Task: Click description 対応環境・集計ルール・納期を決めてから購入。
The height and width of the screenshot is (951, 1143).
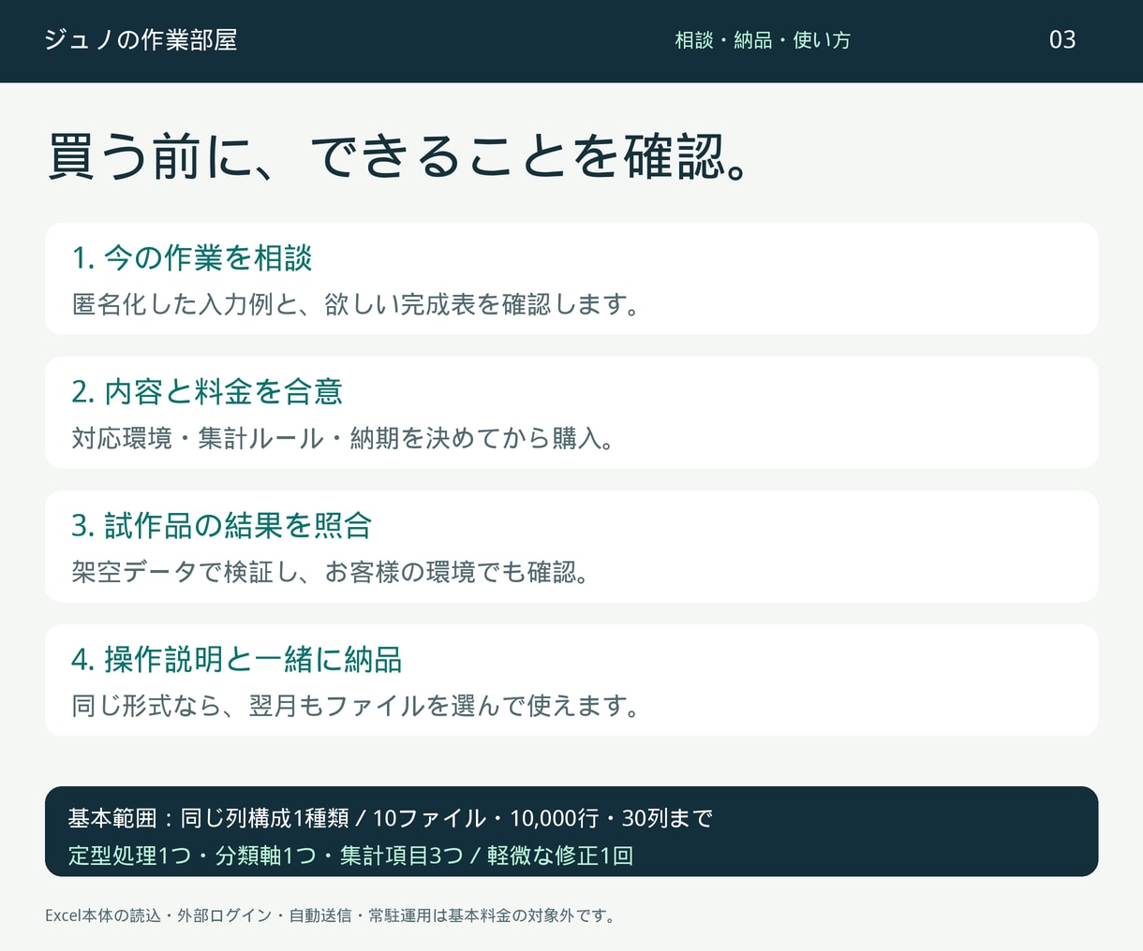Action: pos(343,438)
